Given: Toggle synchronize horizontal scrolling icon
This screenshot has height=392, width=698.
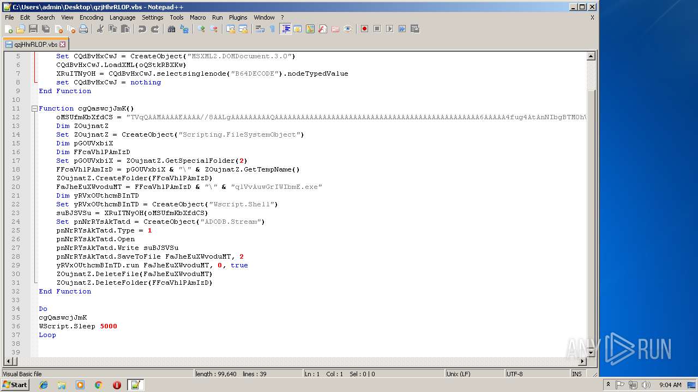Looking at the screenshot, I should [x=243, y=29].
